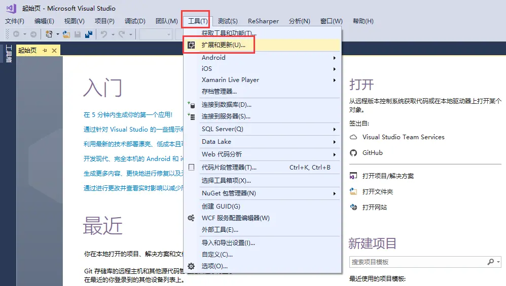506x286 pixels.
Task: Click the Navigate Forward toolbar icon
Action: 33,34
